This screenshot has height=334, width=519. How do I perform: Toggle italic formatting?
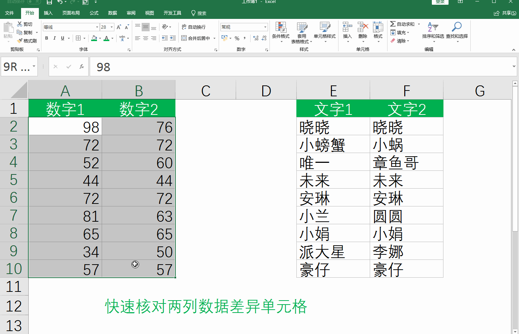click(54, 38)
